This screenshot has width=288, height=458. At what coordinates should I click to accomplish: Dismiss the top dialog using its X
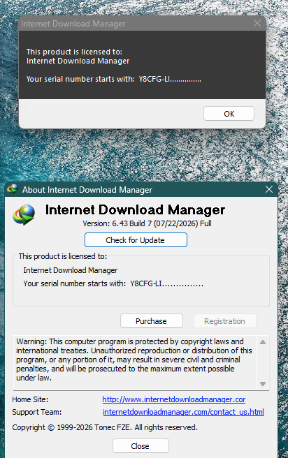pyautogui.click(x=257, y=23)
